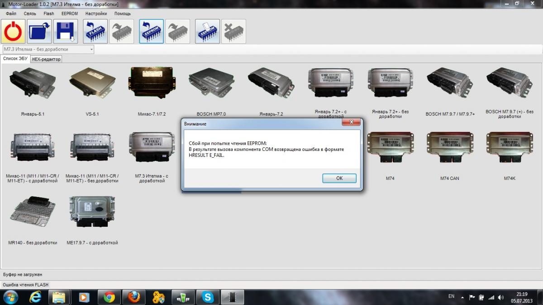543x305 pixels.
Task: Click the EEPROM chip with eraser icon
Action: coord(208,31)
